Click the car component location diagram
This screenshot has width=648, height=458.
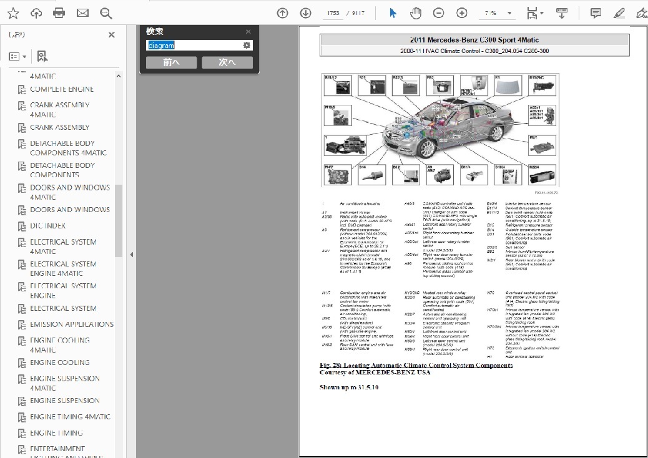click(x=440, y=130)
